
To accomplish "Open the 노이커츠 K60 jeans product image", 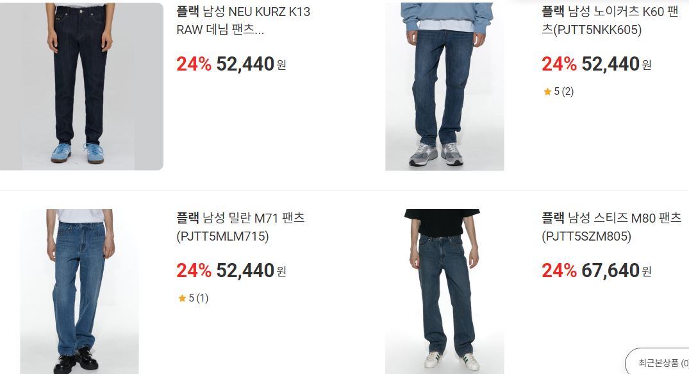I will point(444,86).
